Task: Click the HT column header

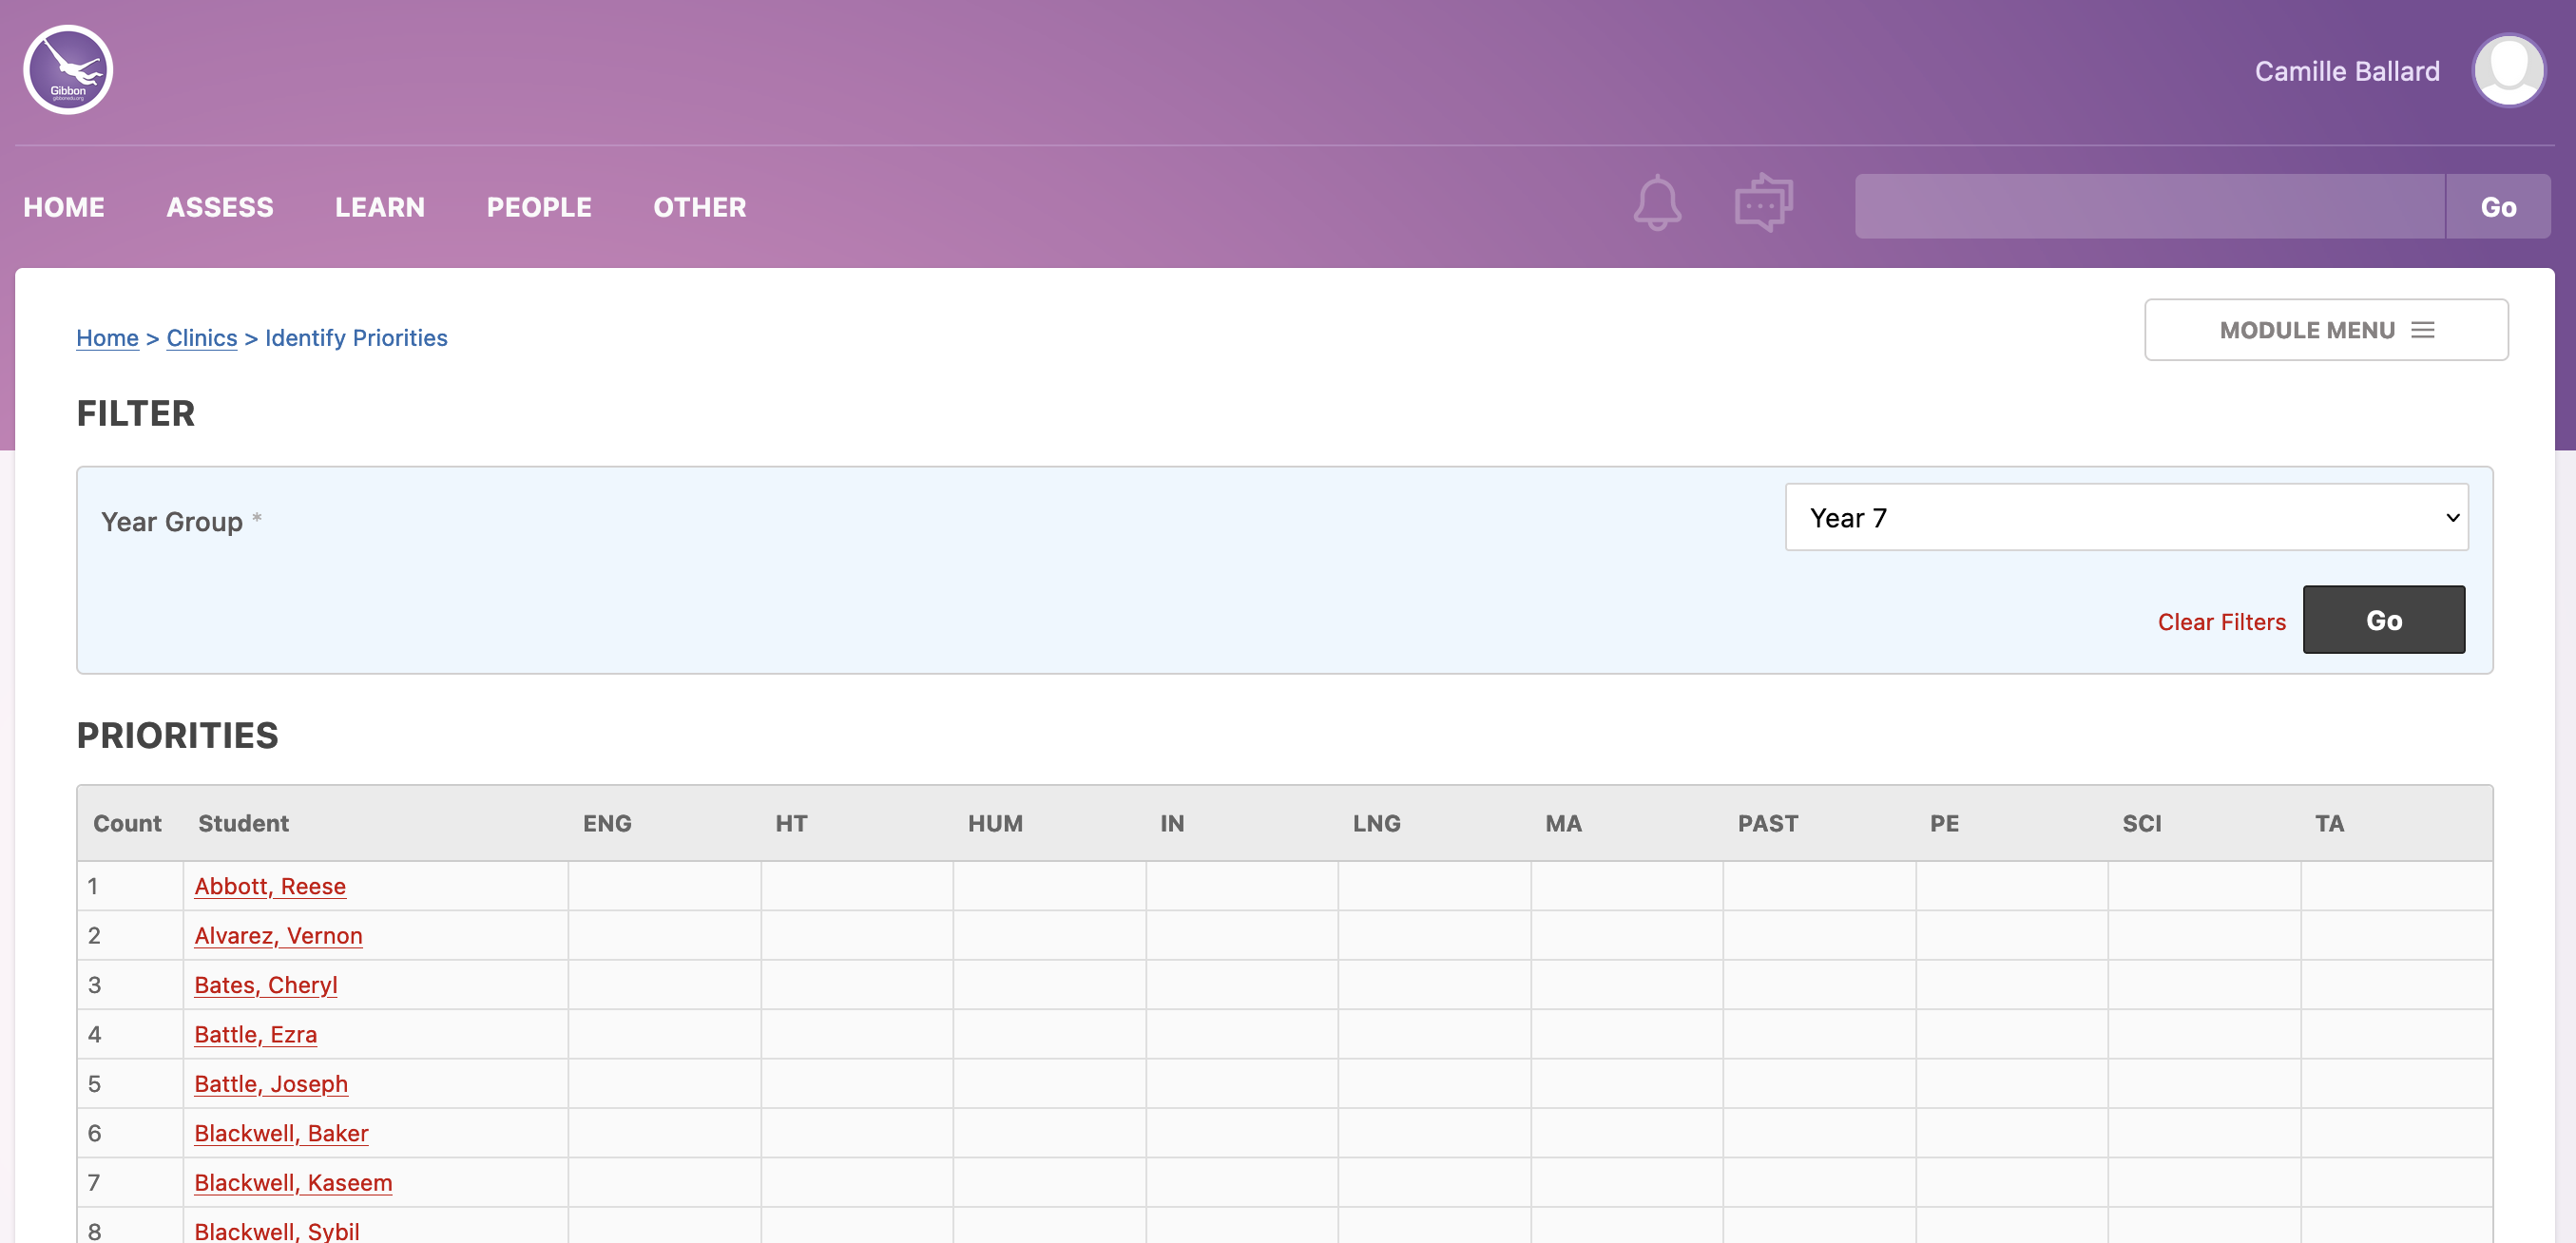Action: (791, 823)
